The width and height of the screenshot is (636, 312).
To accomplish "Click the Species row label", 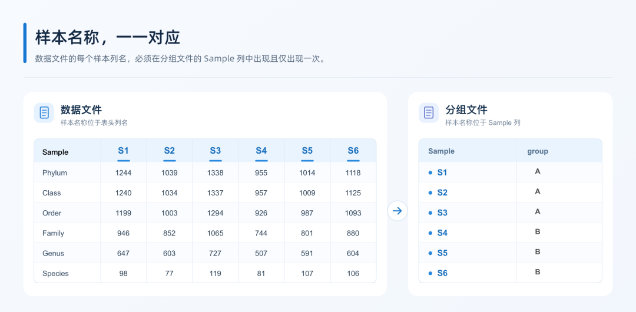I will coord(55,274).
